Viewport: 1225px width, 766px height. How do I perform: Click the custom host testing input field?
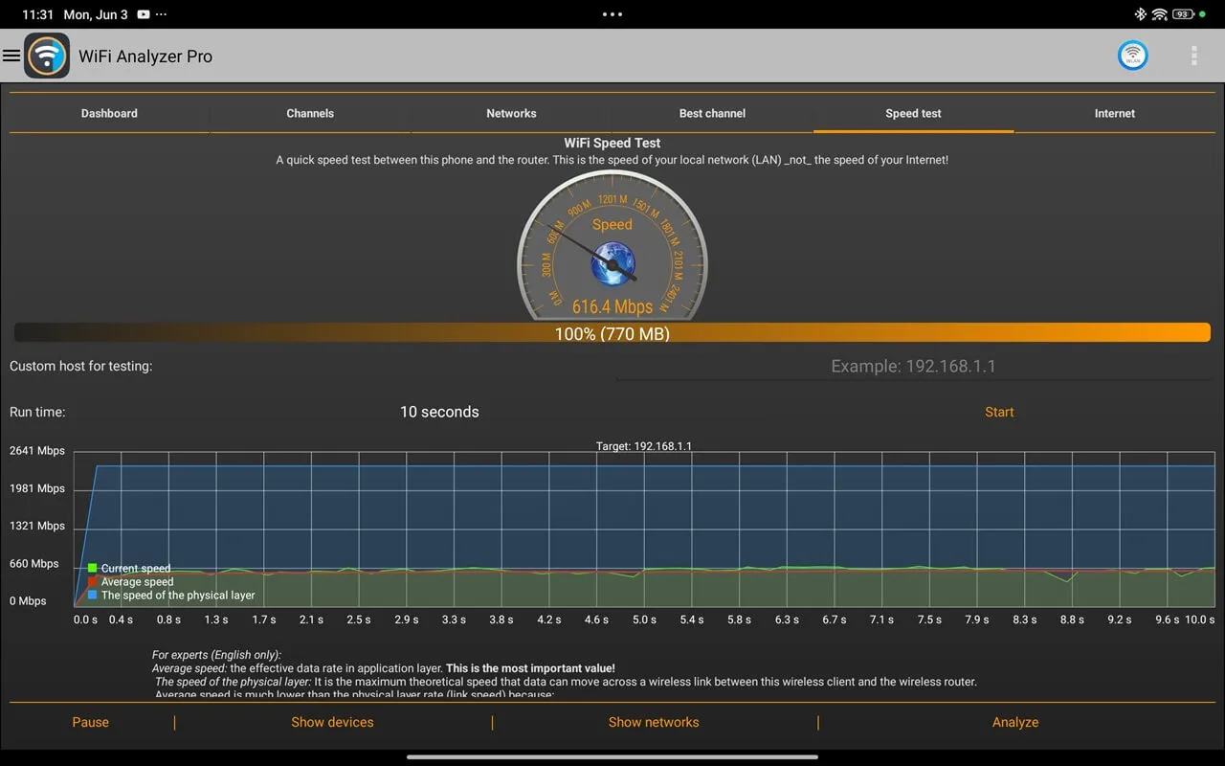(913, 366)
